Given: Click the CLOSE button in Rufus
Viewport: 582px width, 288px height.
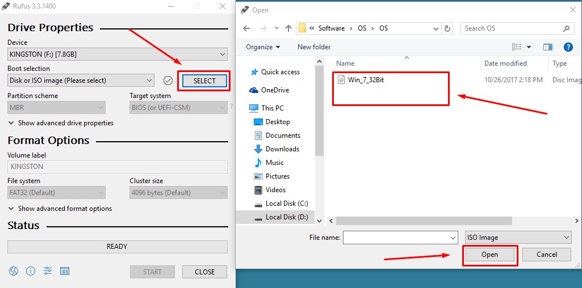Looking at the screenshot, I should click(x=204, y=272).
